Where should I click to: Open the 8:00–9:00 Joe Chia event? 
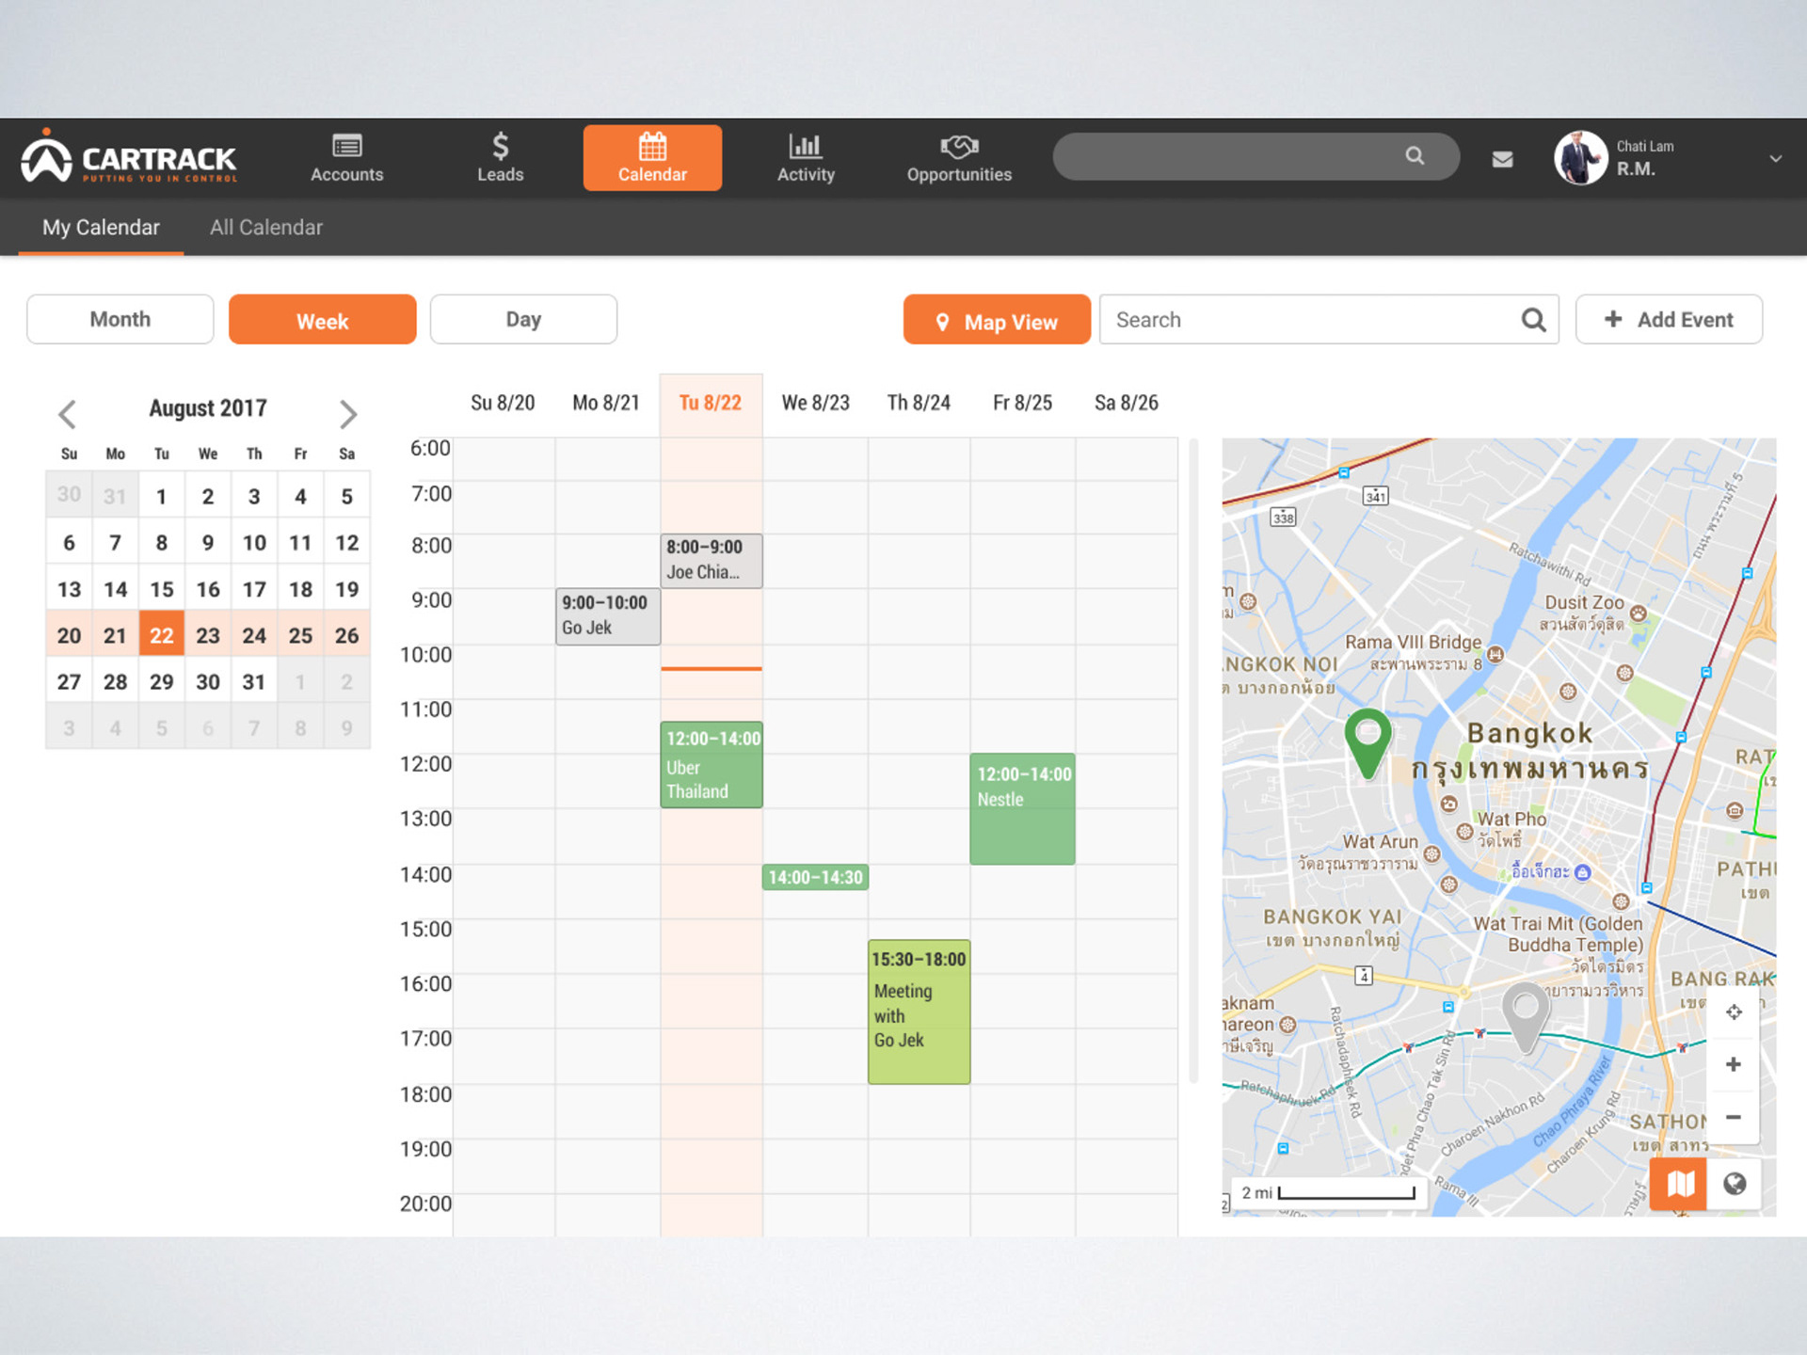(x=712, y=561)
